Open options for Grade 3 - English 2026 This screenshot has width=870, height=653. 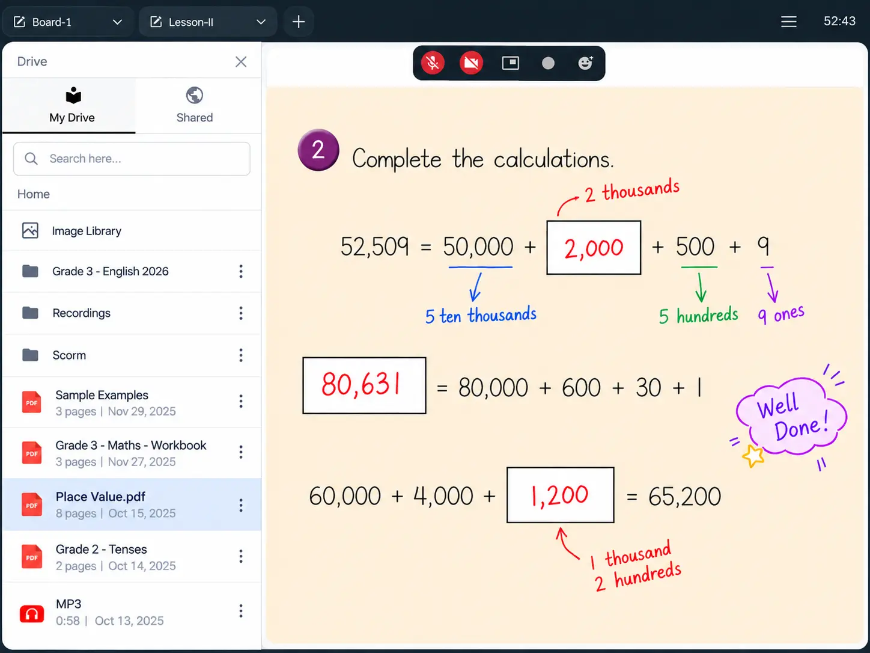tap(241, 271)
